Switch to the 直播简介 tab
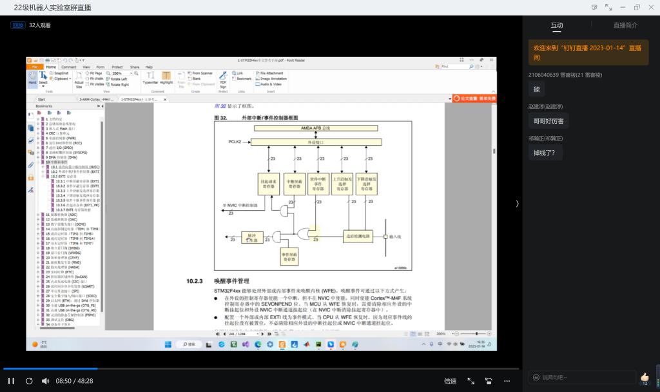This screenshot has height=392, width=660. coord(625,25)
